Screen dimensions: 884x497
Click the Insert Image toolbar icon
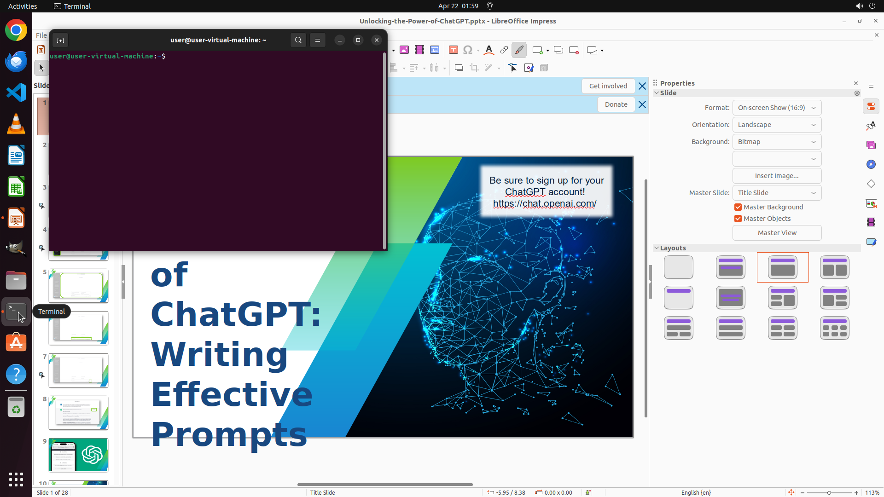tap(404, 50)
